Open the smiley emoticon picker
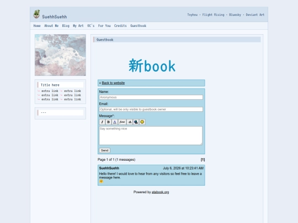The image size is (298, 223). pos(142,122)
